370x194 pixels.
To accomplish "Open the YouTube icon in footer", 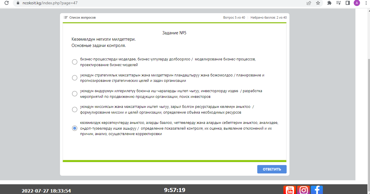I will (289, 190).
